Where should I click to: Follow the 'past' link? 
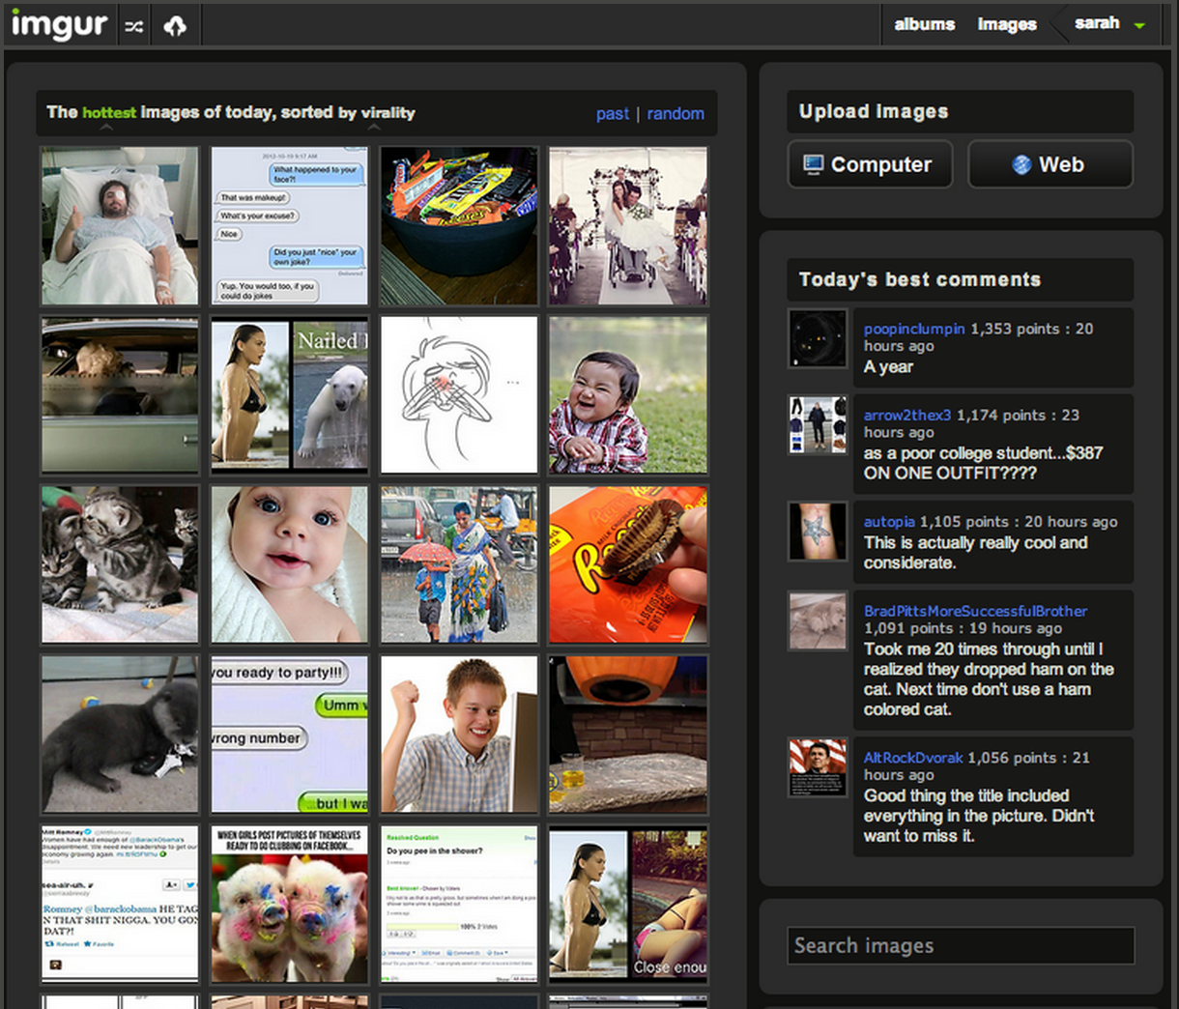coord(612,114)
